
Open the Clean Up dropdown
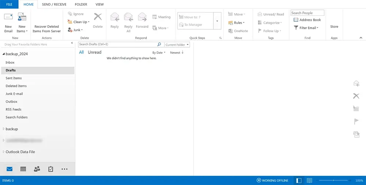click(x=78, y=22)
